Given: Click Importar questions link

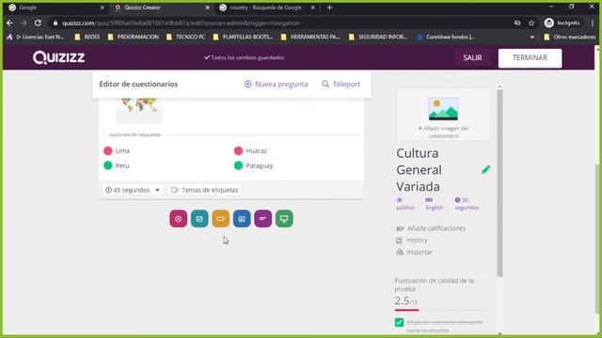Looking at the screenshot, I should pyautogui.click(x=414, y=252).
